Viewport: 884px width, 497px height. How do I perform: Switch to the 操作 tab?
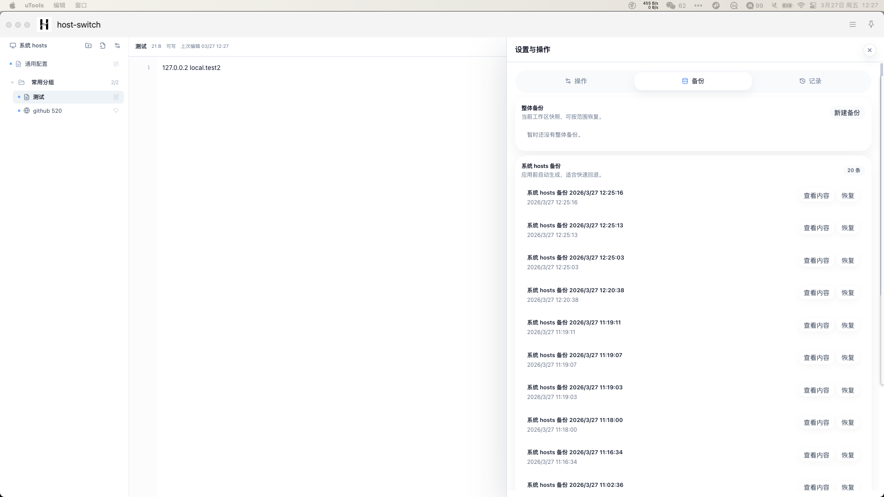pyautogui.click(x=576, y=81)
